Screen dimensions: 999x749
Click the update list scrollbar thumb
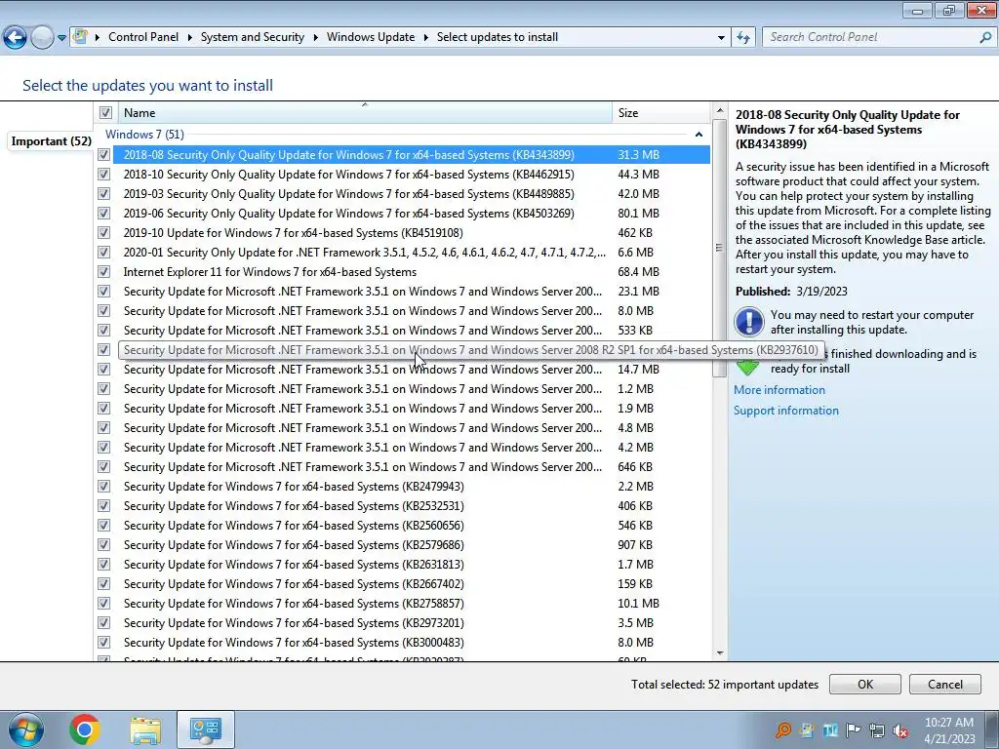(720, 248)
